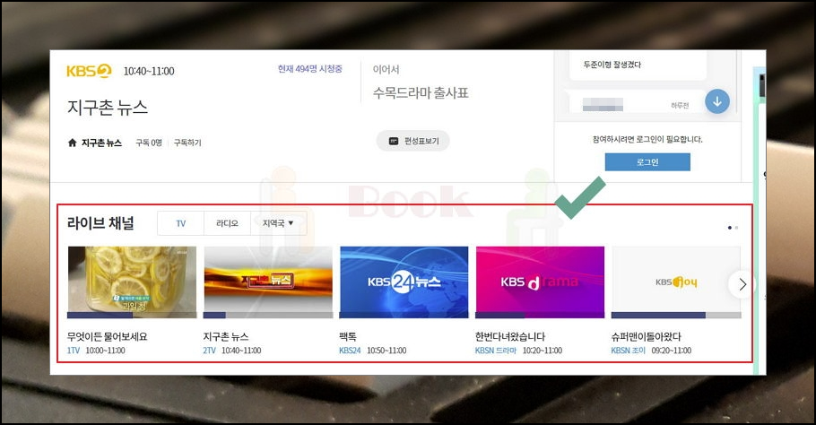816x425 pixels.
Task: Open 무엇이든 물어보세요 lemon thumbnail
Action: point(132,280)
